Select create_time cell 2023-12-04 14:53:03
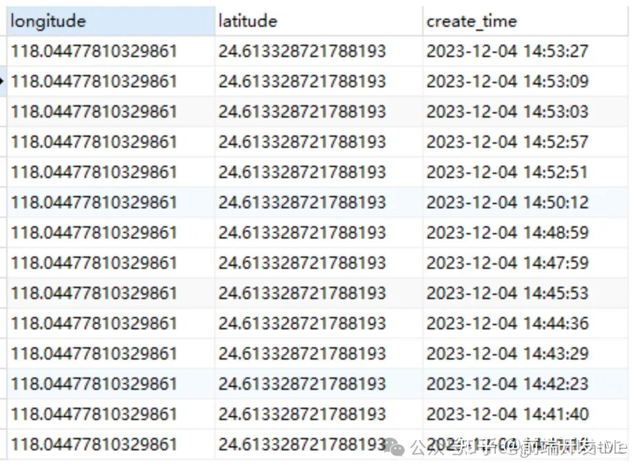 tap(526, 112)
